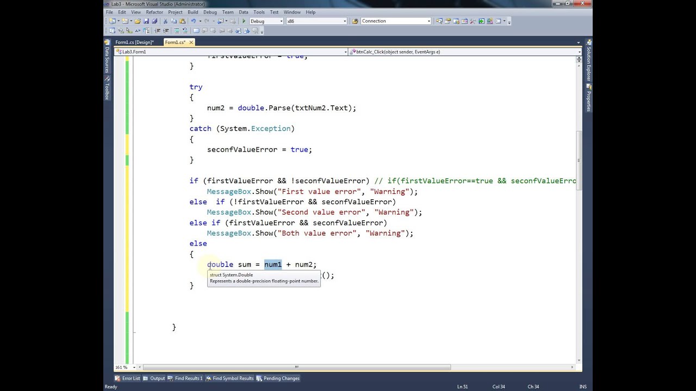
Task: Click the Paste clipboard icon
Action: tap(182, 21)
